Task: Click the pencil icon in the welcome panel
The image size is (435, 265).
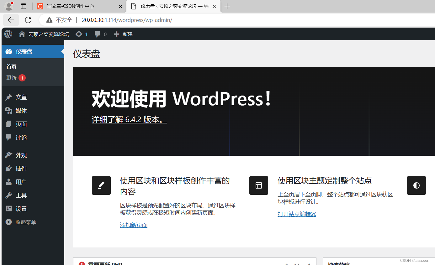Action: tap(101, 185)
